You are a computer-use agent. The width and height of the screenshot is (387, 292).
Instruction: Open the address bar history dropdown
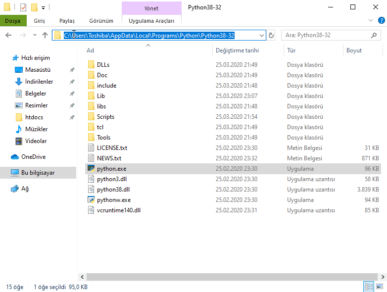(x=262, y=36)
